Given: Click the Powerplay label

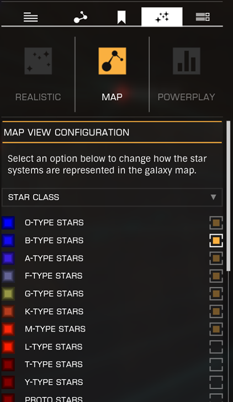Looking at the screenshot, I should (x=187, y=97).
